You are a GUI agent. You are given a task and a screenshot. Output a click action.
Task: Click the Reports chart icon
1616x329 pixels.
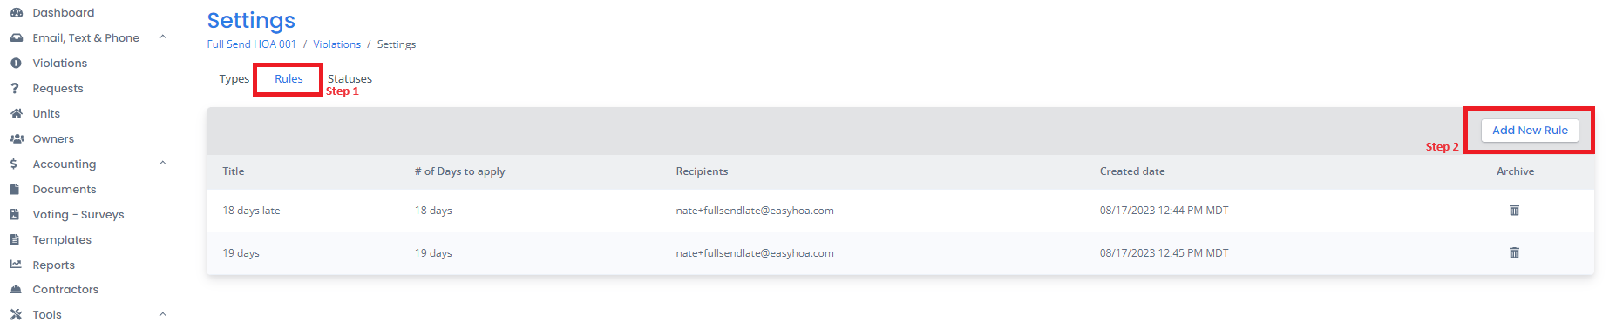point(16,265)
